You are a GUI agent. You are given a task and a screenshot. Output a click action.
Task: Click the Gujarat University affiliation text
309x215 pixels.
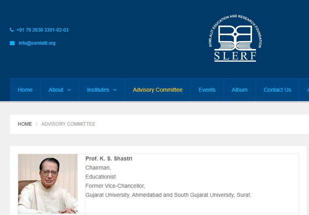[168, 195]
